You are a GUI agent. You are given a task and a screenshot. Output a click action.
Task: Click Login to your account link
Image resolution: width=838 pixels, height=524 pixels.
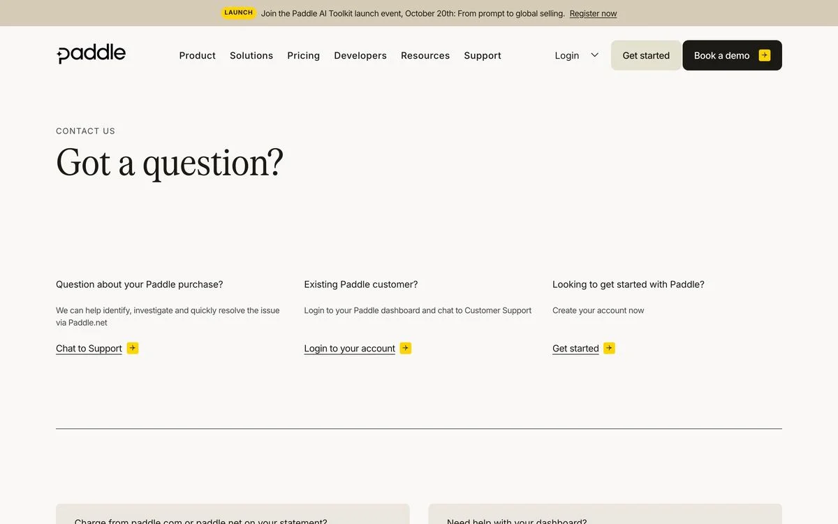pos(349,349)
